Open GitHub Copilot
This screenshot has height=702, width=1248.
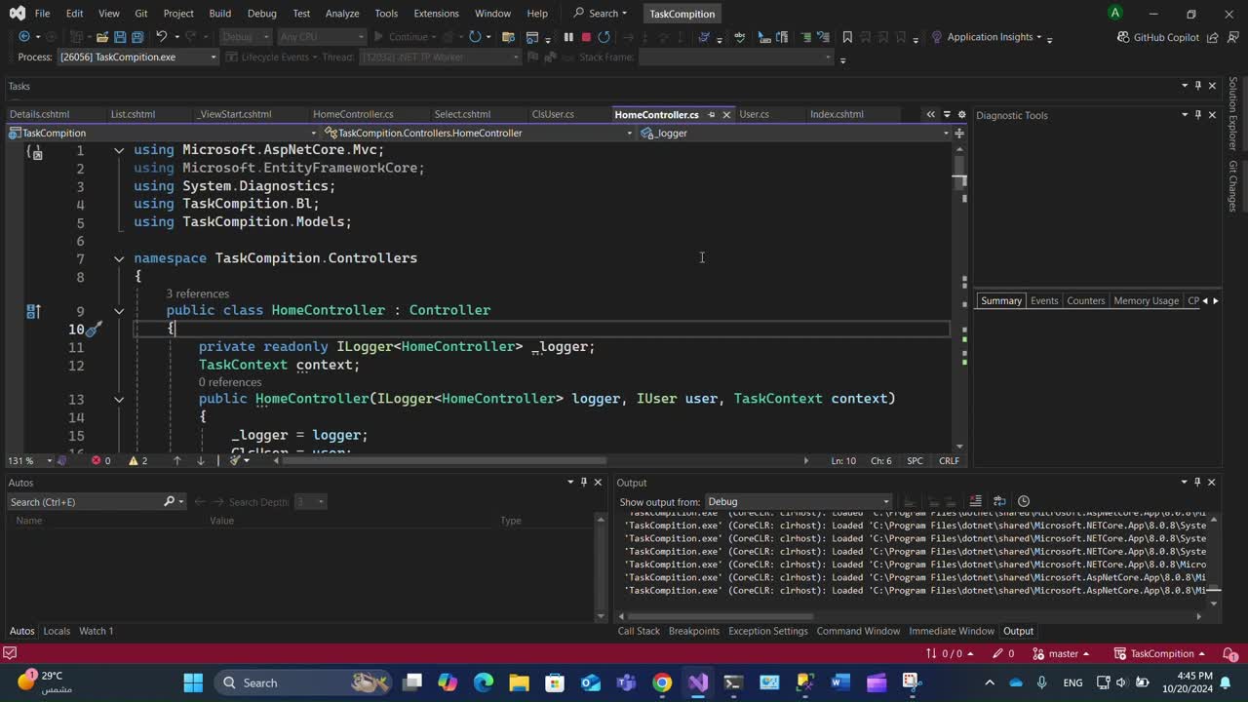coord(1157,37)
